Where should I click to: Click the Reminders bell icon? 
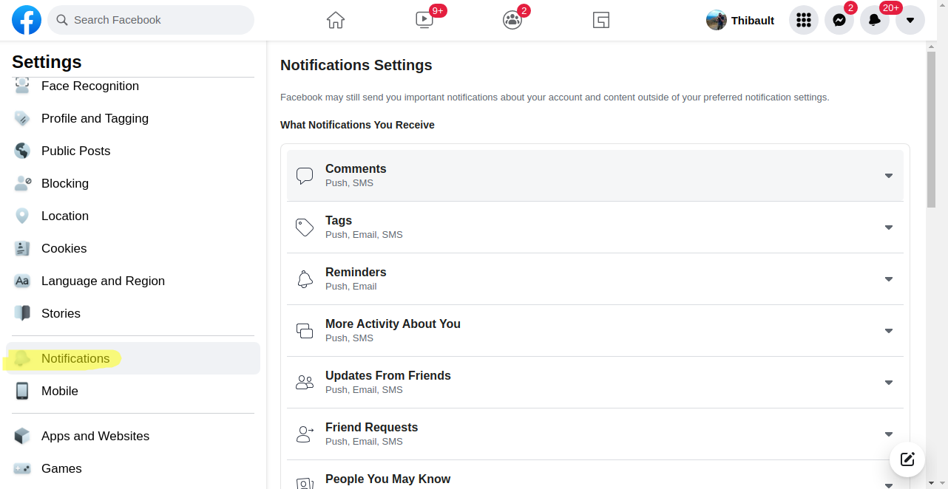[x=305, y=279]
